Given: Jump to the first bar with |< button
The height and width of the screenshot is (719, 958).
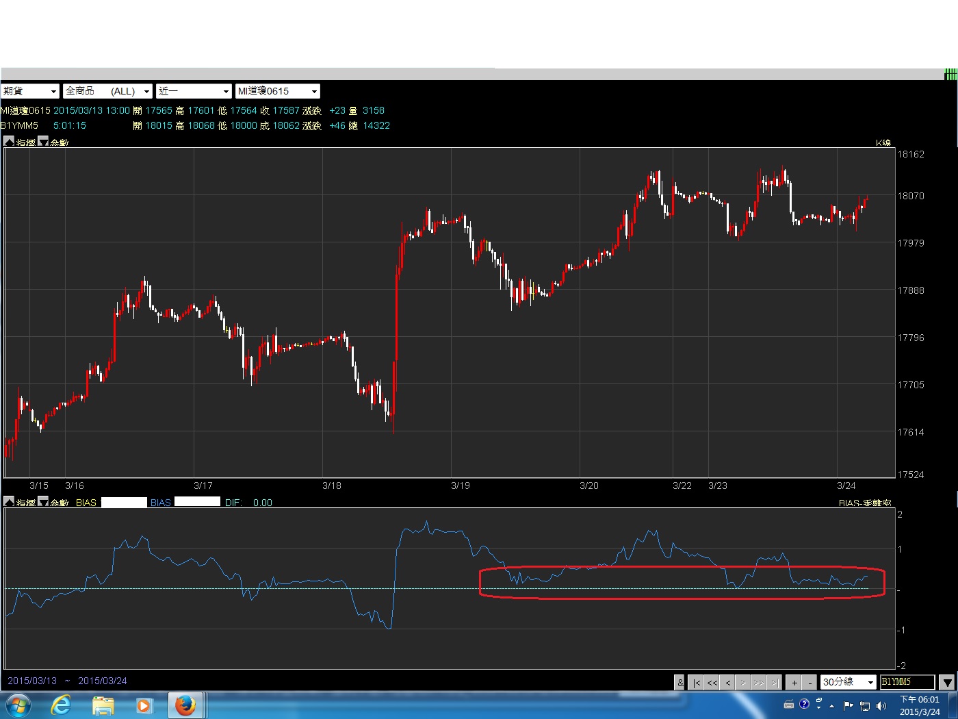Looking at the screenshot, I should [696, 683].
